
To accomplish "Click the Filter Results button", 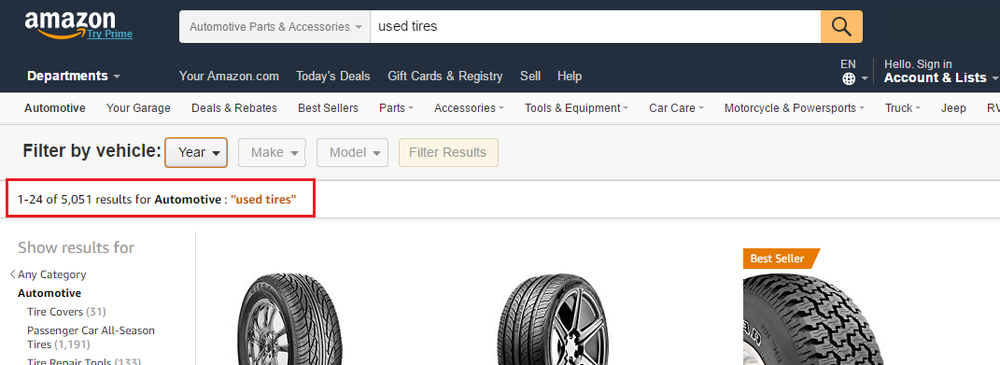I will 448,152.
